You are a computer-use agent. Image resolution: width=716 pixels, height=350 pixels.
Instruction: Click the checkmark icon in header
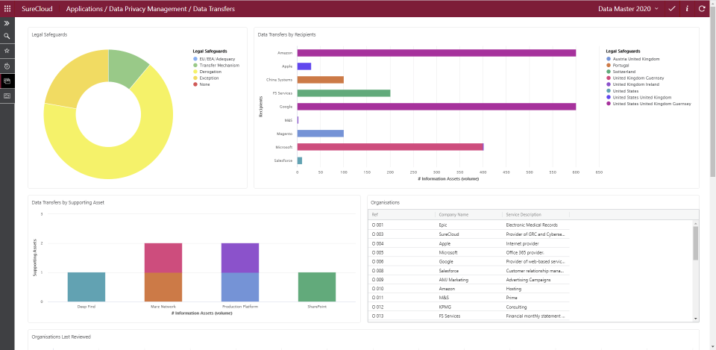click(672, 9)
